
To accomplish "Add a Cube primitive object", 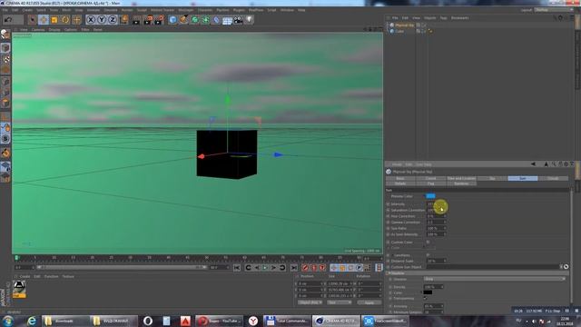I will (x=172, y=20).
